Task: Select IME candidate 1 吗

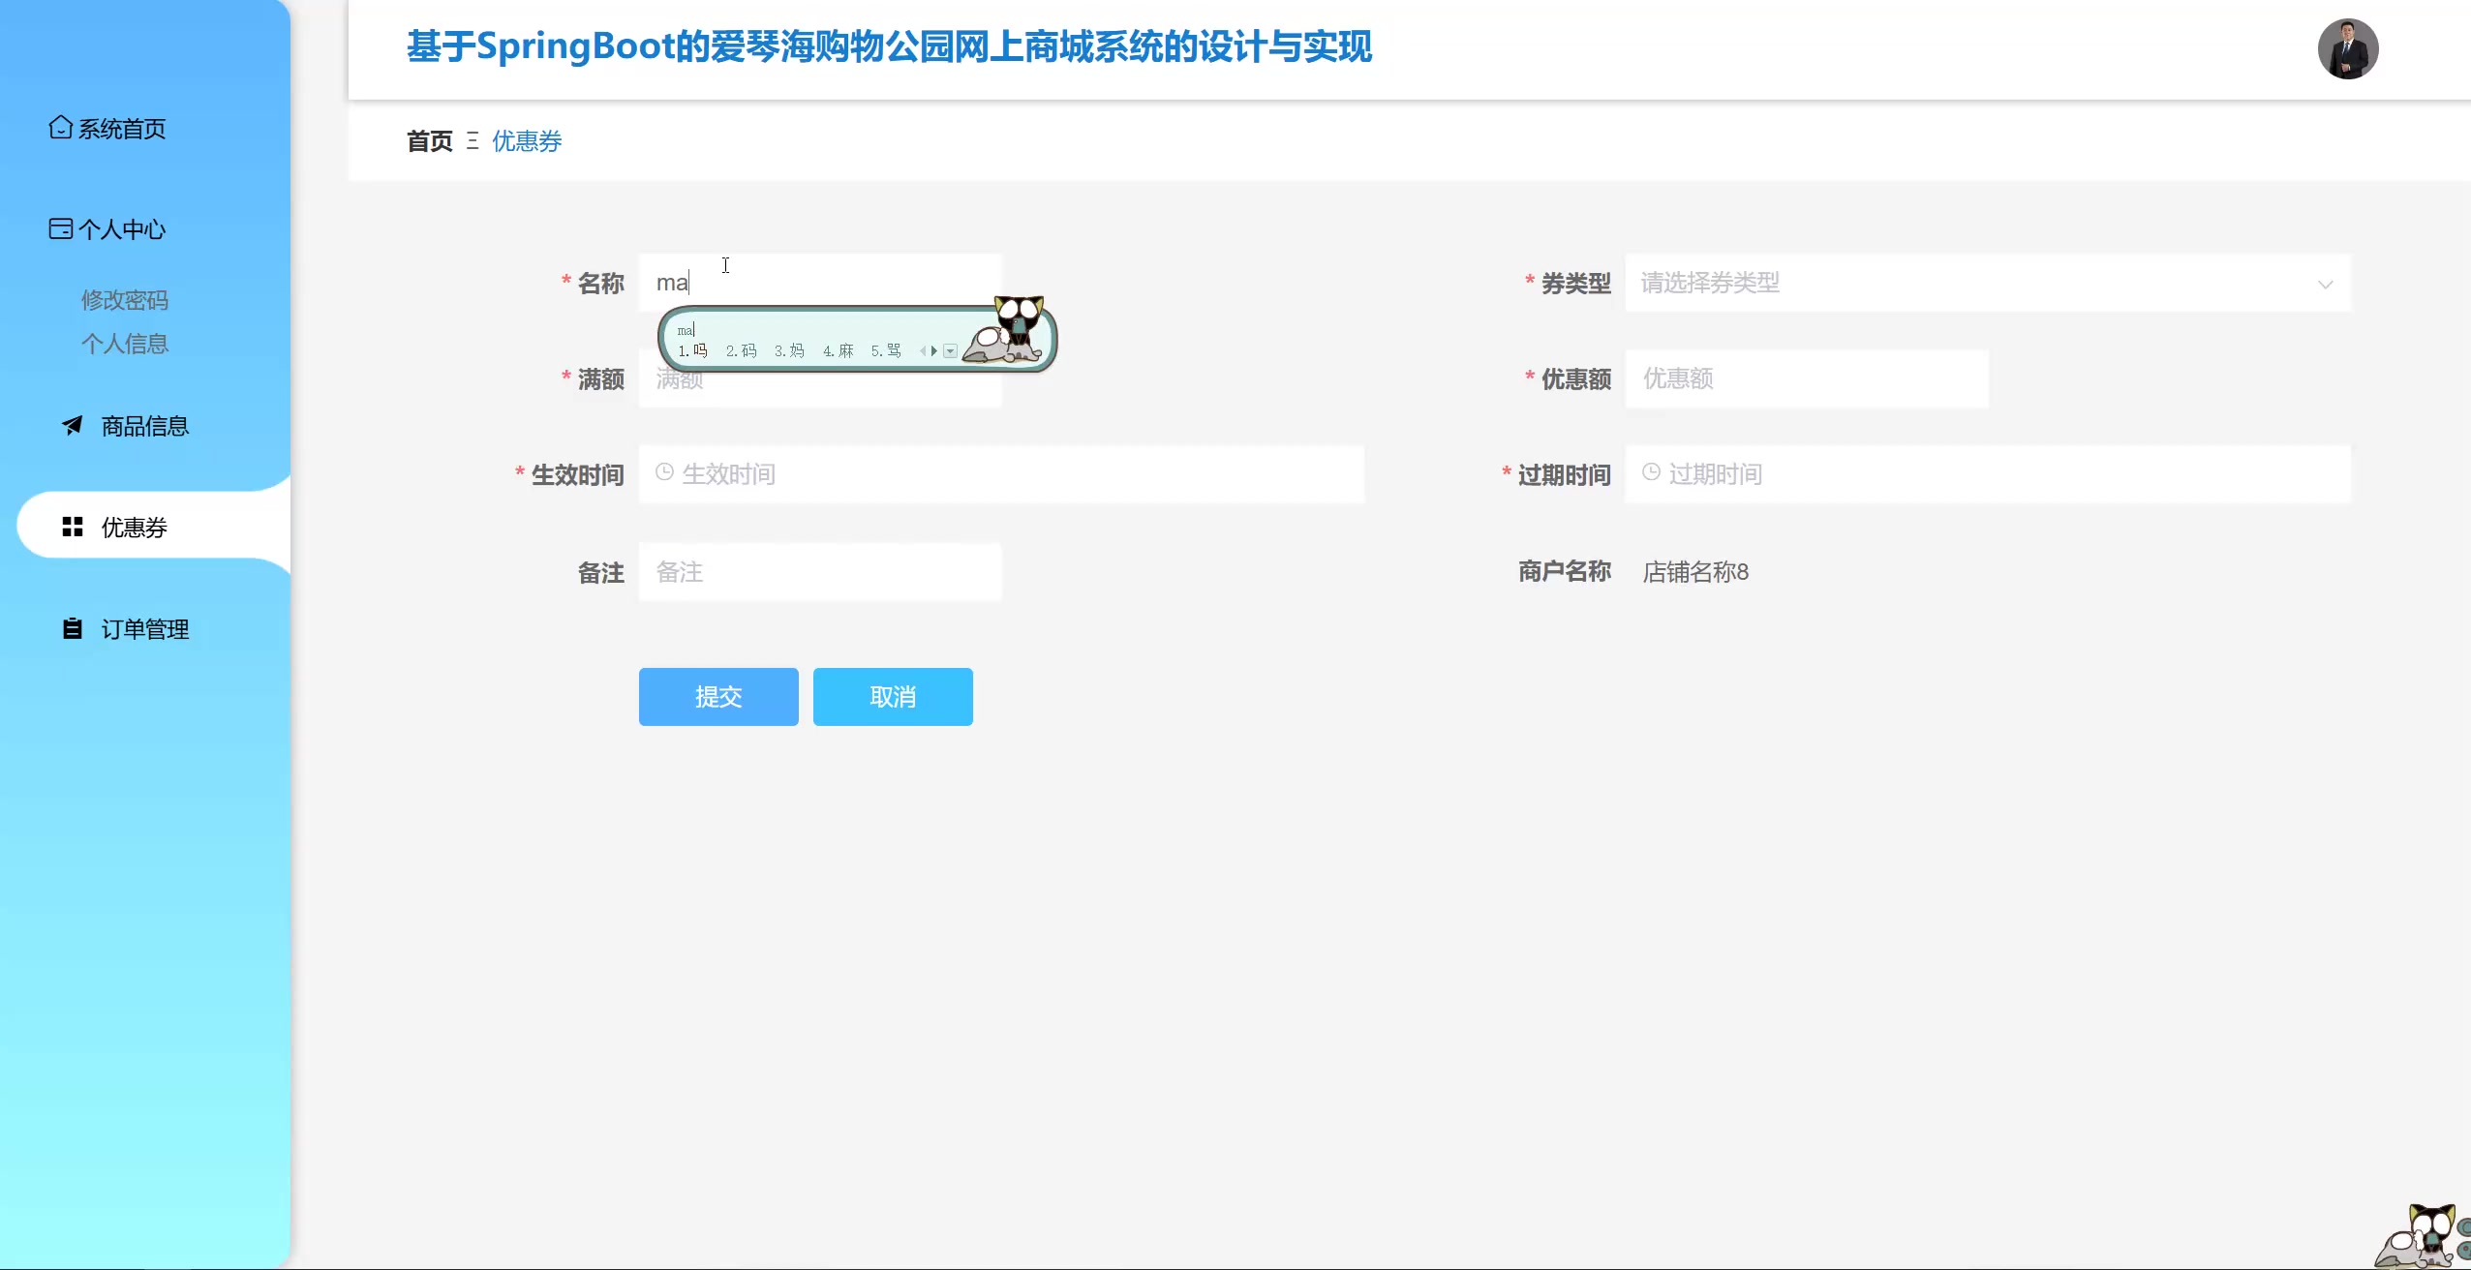Action: tap(691, 350)
